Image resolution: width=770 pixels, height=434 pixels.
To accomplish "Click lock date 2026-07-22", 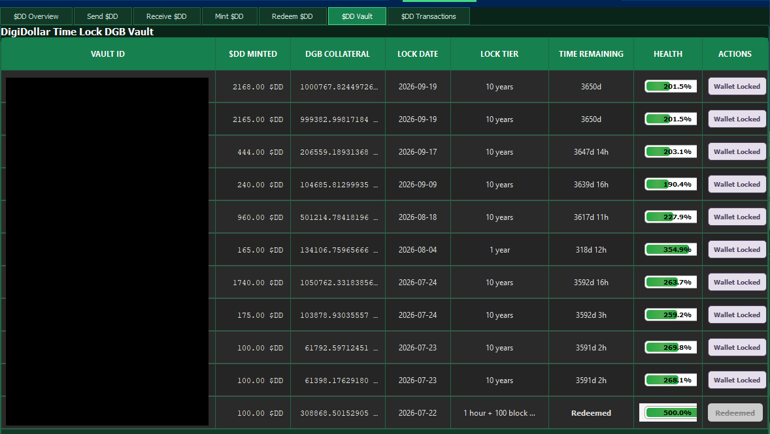I will (x=418, y=413).
